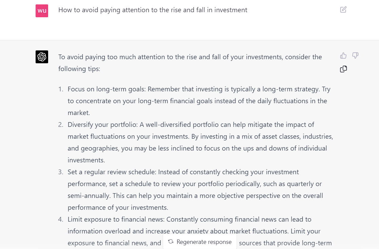
Task: Edit the user prompt with the pencil icon
Action: point(343,10)
